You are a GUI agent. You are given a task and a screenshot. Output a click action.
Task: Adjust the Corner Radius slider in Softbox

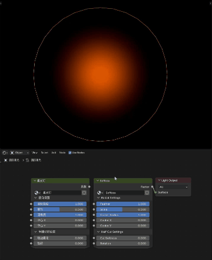pyautogui.click(x=123, y=215)
